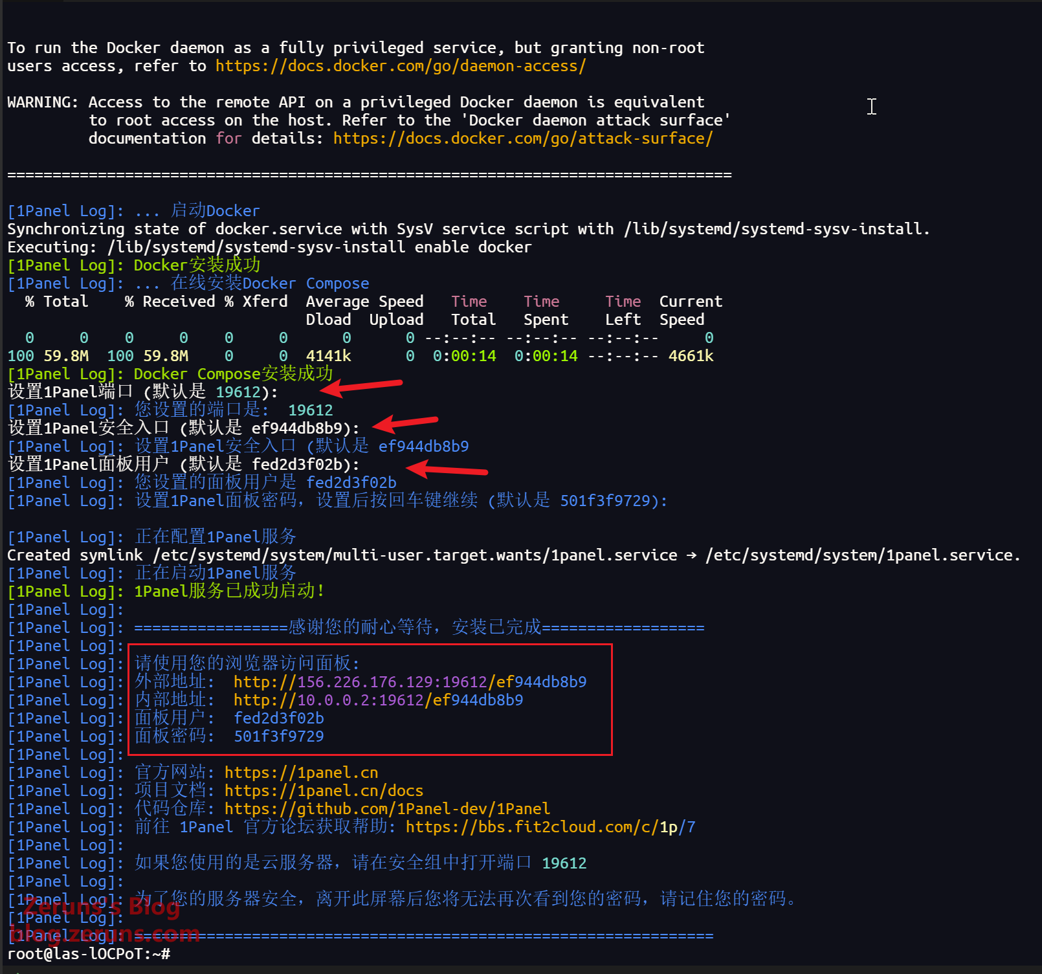The height and width of the screenshot is (974, 1042).
Task: Open the GitHub 1Panel-dev/1Panel repository link
Action: [388, 809]
